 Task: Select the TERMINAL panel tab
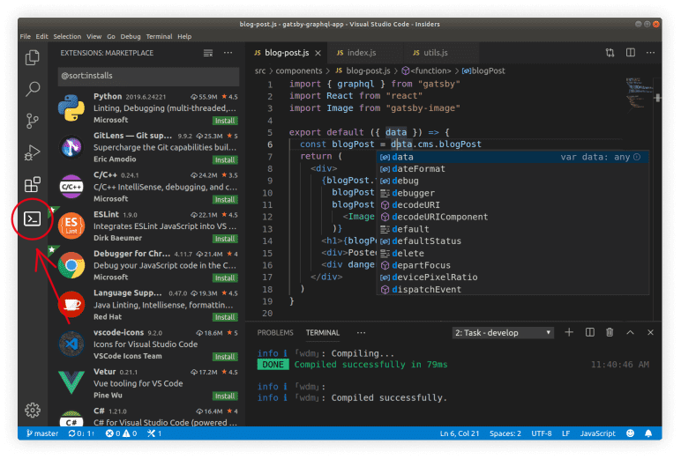pos(323,333)
